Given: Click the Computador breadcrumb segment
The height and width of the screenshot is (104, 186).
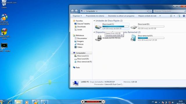Looking at the screenshot, I should coord(90,11).
